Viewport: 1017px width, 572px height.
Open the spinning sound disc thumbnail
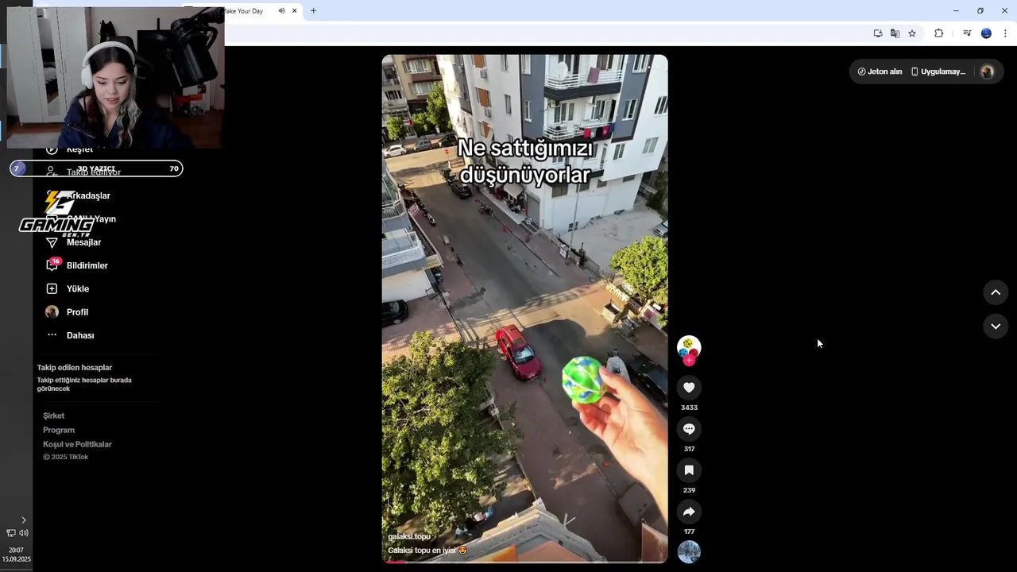click(x=689, y=552)
